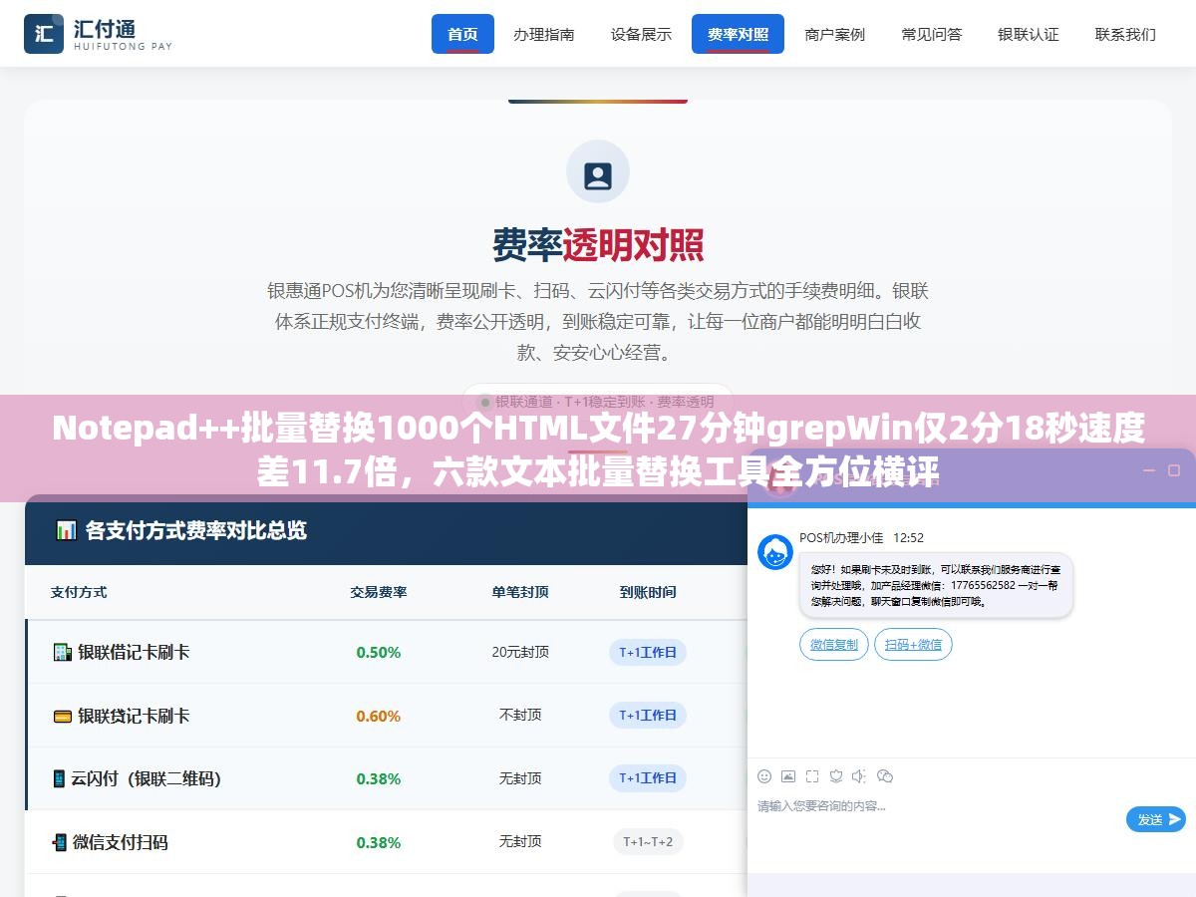Click the Notepad++批量替换 overlay headline

click(598, 449)
